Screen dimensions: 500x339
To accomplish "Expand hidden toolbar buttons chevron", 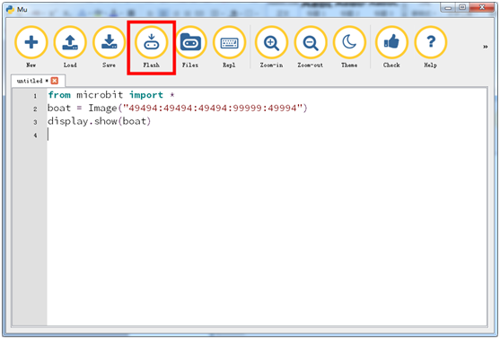I will click(x=485, y=47).
